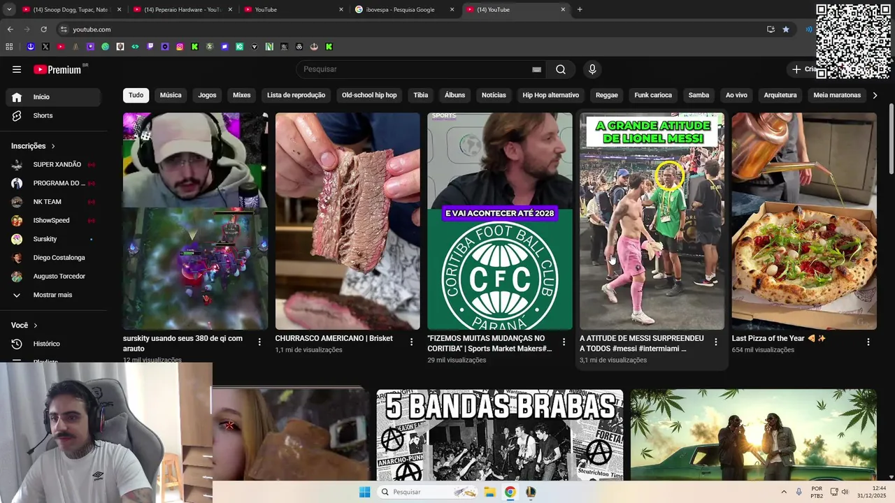Image resolution: width=895 pixels, height=503 pixels.
Task: Select the Música filter chip
Action: (171, 95)
